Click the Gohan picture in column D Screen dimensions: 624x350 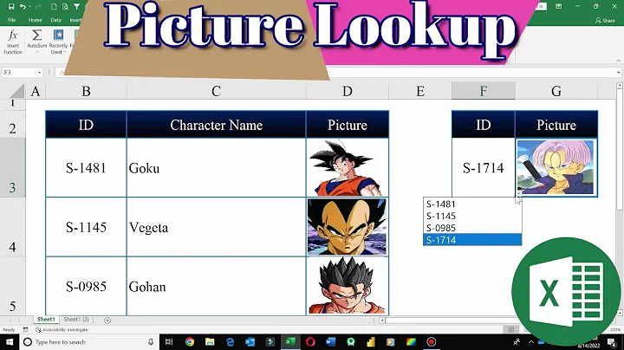tap(347, 286)
